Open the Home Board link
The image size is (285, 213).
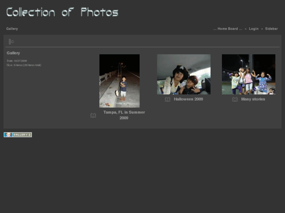(227, 29)
